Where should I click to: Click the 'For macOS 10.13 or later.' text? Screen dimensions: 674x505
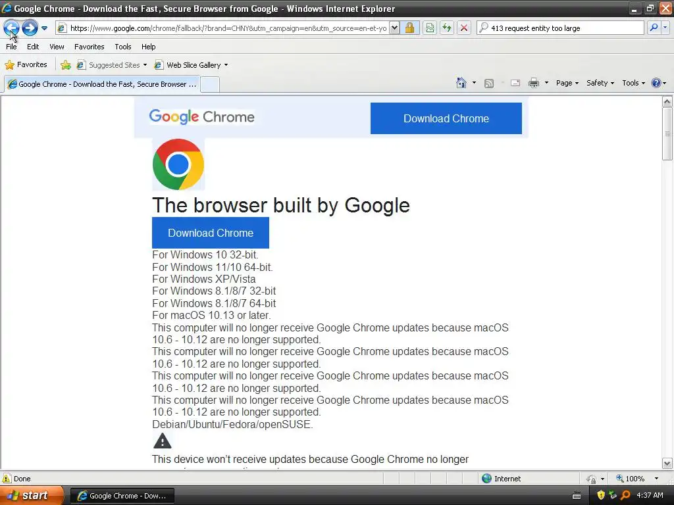tap(211, 315)
